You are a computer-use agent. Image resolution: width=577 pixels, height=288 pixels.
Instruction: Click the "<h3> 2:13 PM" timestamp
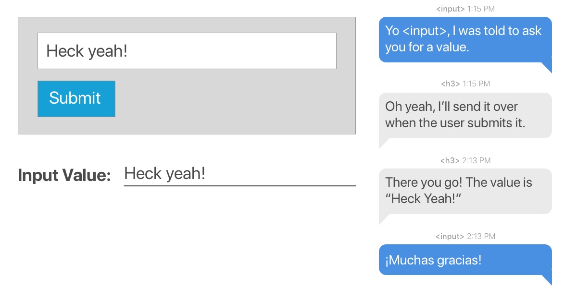465,160
